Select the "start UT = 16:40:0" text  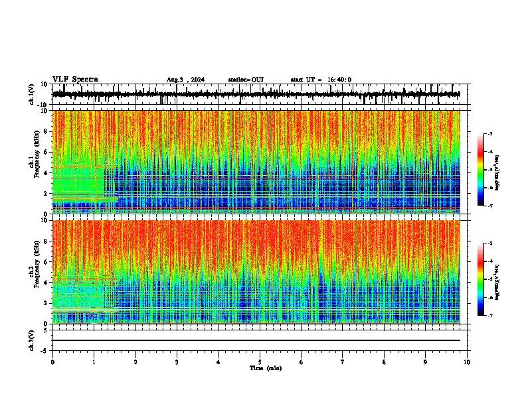pos(321,80)
